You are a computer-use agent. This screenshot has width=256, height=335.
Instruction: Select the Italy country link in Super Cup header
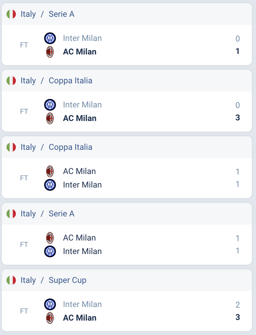click(x=28, y=280)
